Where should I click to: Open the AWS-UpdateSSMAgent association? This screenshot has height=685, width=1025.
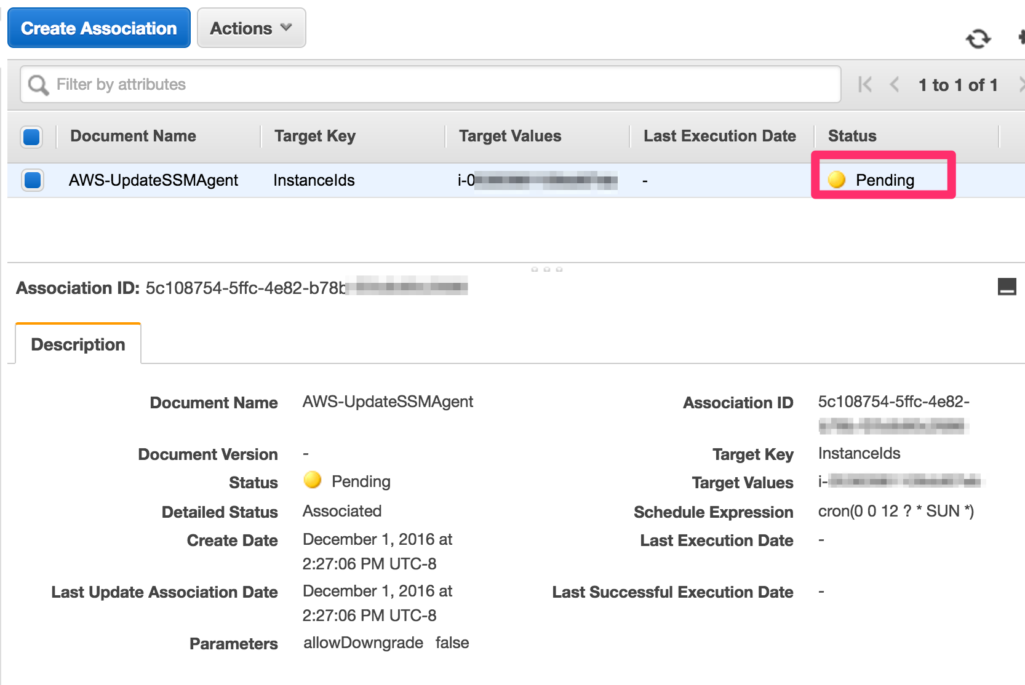pyautogui.click(x=154, y=180)
